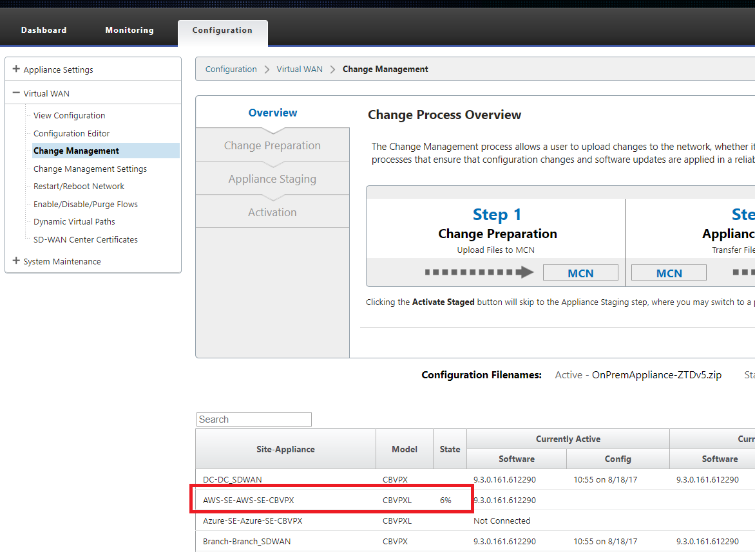Click the MCN box under Step 1
Image resolution: width=755 pixels, height=552 pixels.
(x=580, y=273)
